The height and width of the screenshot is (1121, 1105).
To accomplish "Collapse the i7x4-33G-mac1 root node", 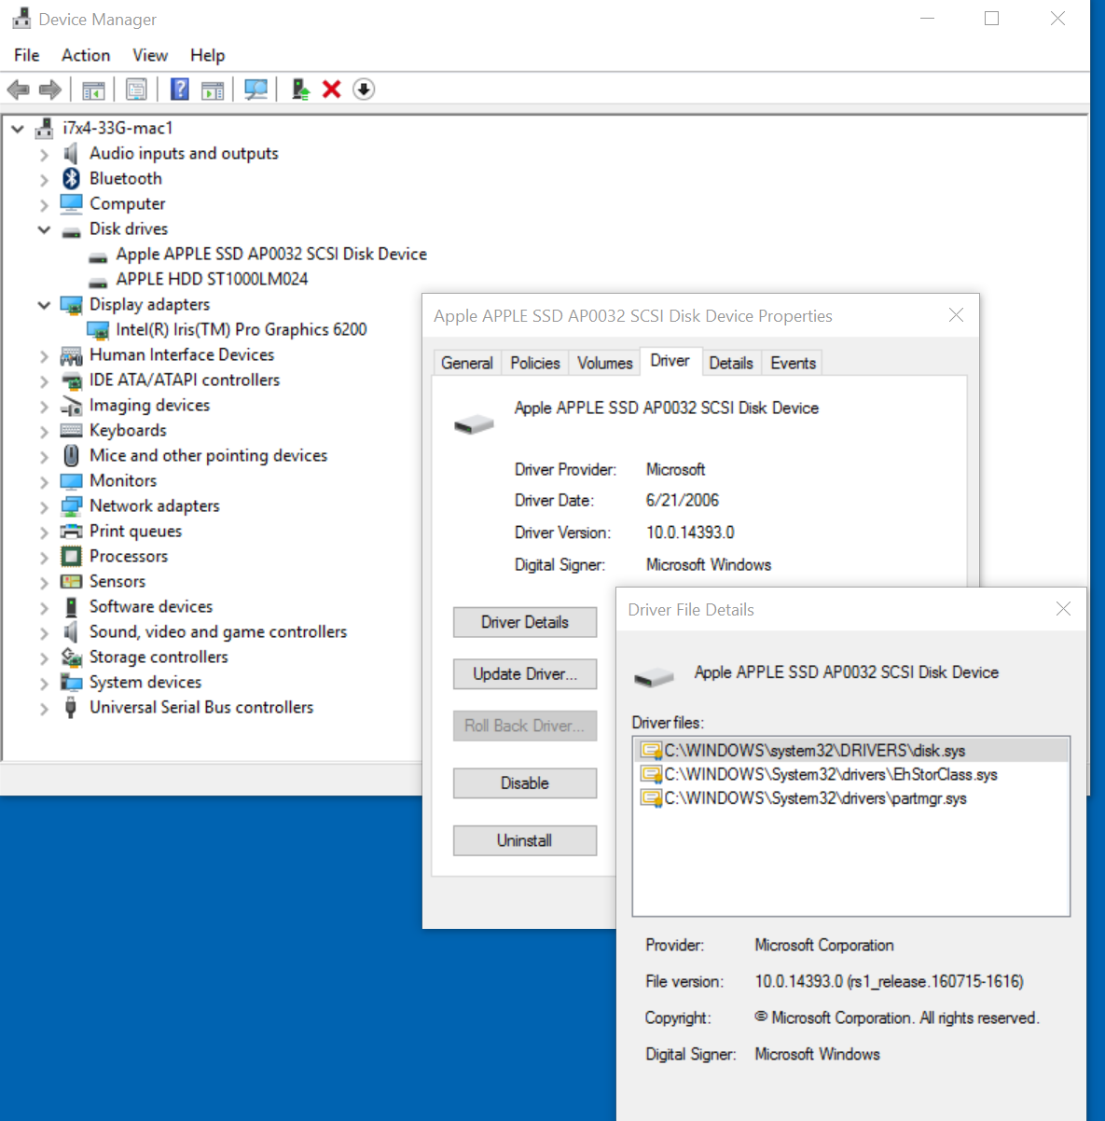I will pos(18,129).
